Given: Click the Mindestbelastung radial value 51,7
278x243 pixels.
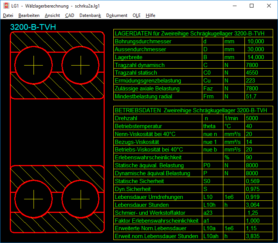Looking at the screenshot, I should click(x=251, y=96).
